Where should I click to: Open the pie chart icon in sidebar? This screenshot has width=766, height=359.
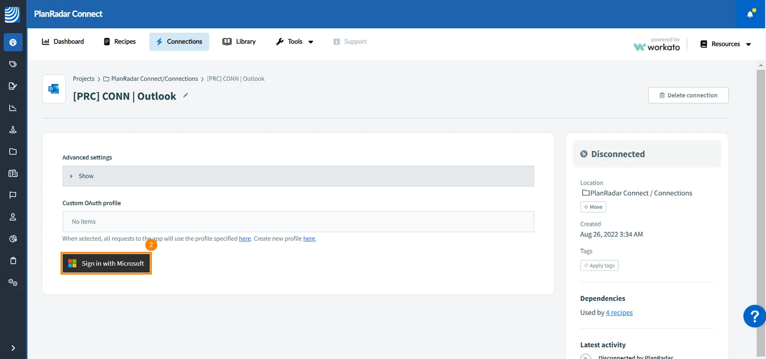tap(13, 238)
